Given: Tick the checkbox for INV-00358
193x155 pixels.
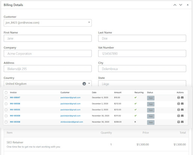Looking at the screenshot, I should coord(6,122).
